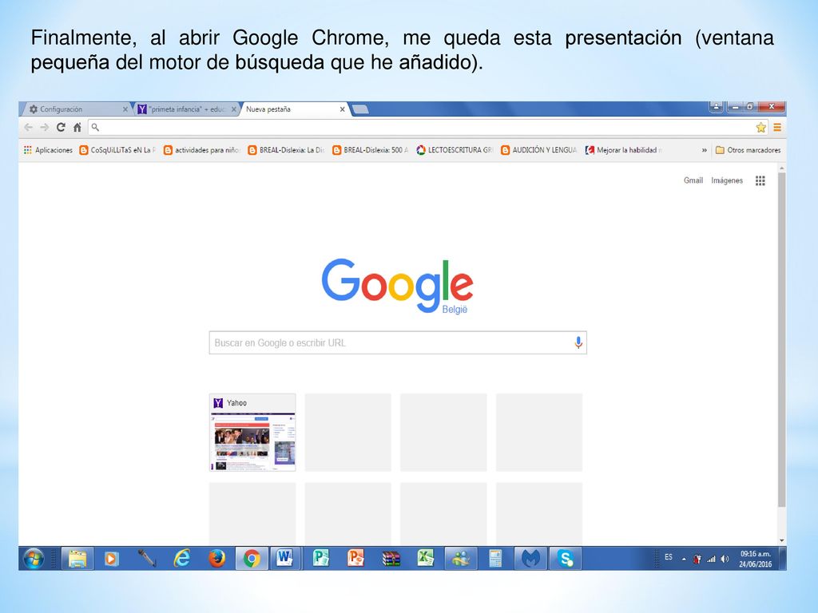The width and height of the screenshot is (818, 613).
Task: Click the scrollbar down arrow
Action: [781, 540]
